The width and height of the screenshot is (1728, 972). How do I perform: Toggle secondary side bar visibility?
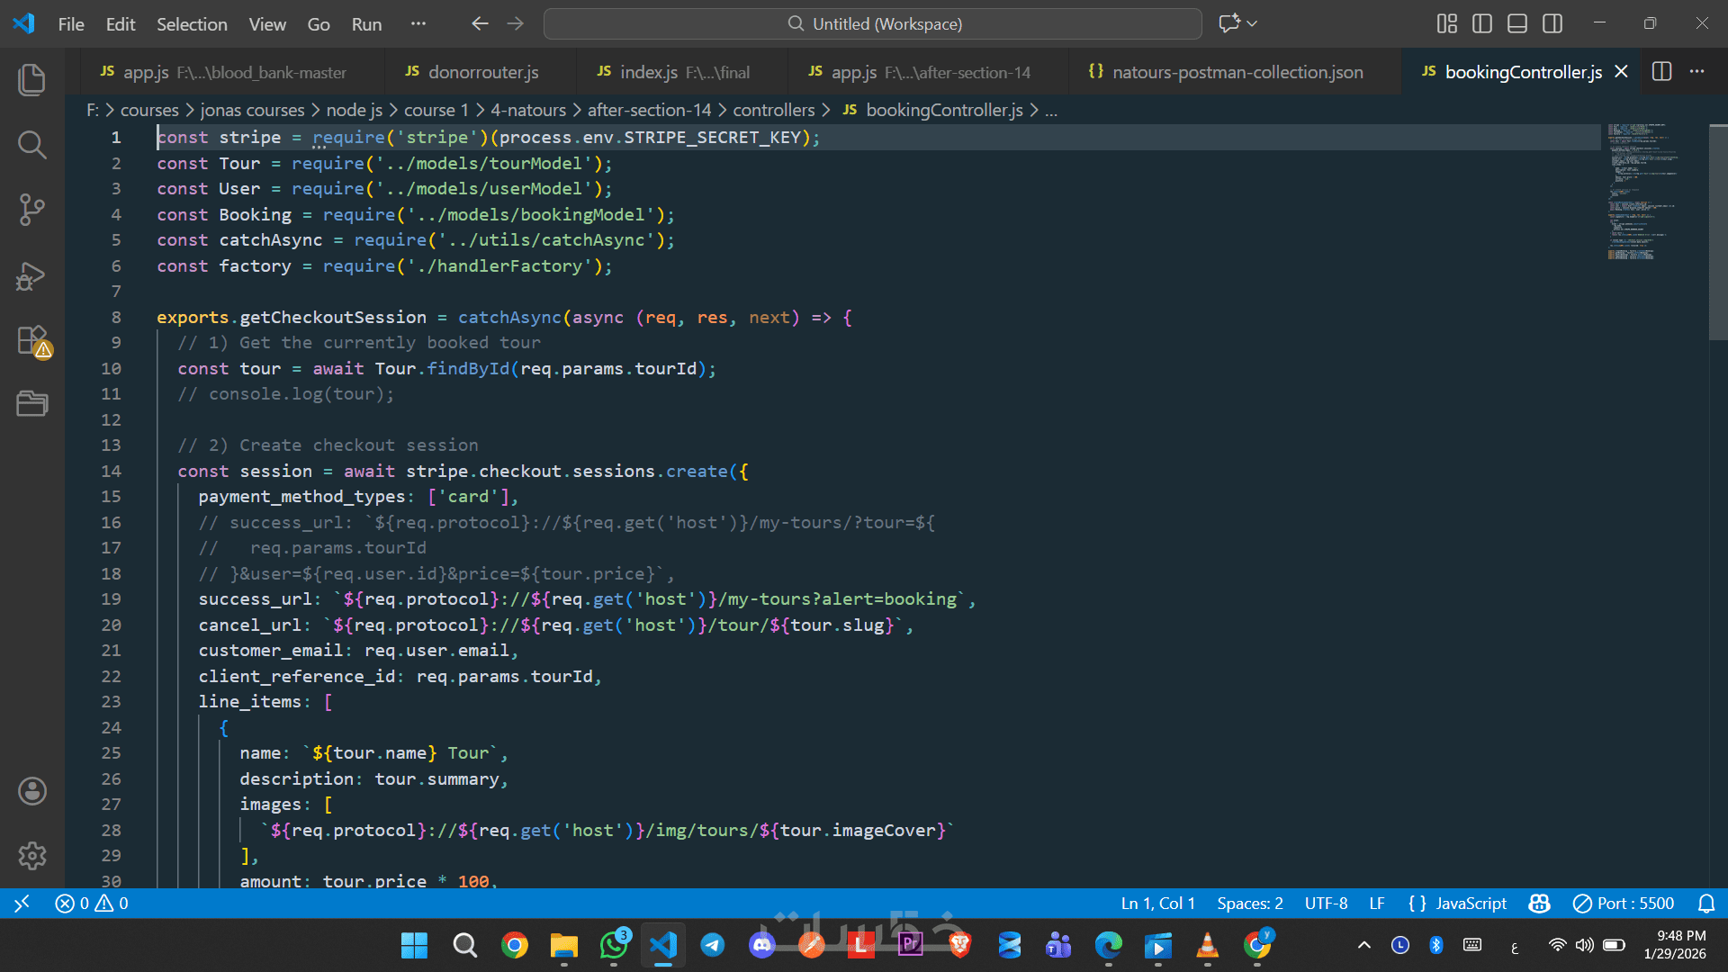[x=1552, y=24]
